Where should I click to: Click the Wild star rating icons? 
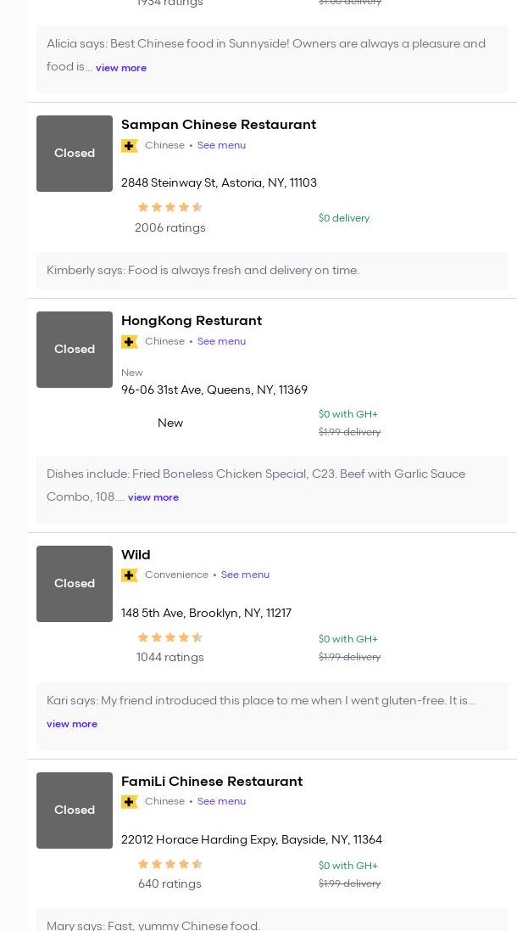pos(170,637)
